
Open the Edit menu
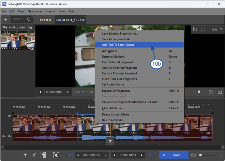[12, 11]
